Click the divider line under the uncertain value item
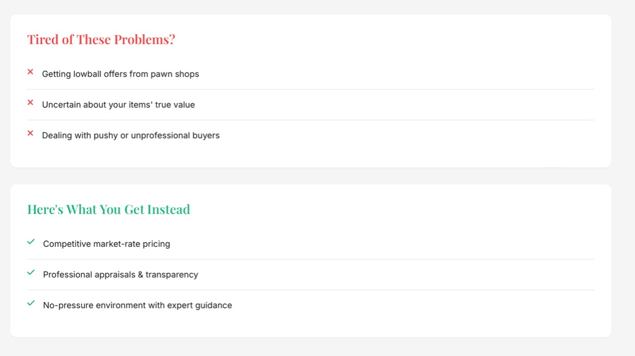Viewport: 635px width, 356px height. coord(311,120)
